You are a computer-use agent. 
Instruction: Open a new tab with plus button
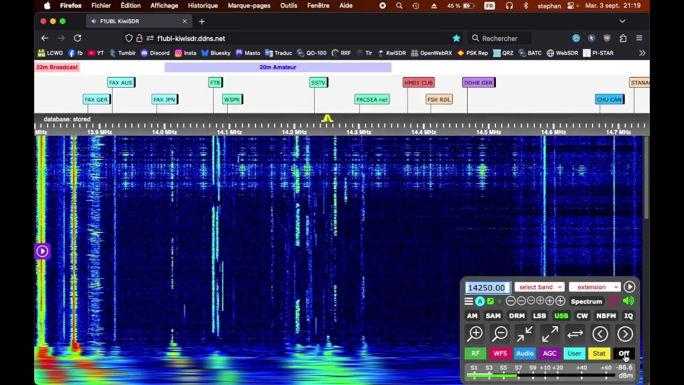201,21
